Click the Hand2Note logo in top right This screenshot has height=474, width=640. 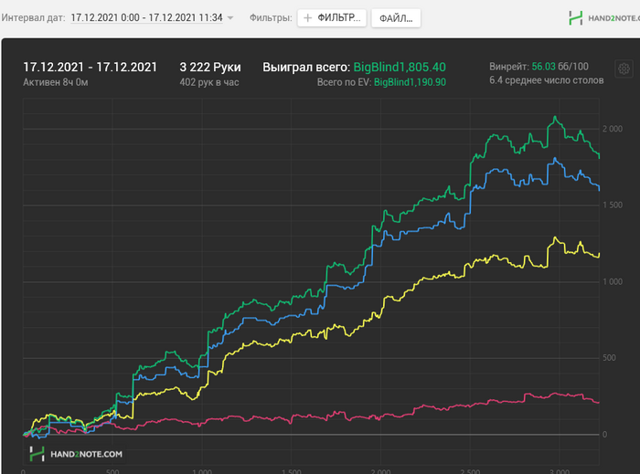click(604, 18)
